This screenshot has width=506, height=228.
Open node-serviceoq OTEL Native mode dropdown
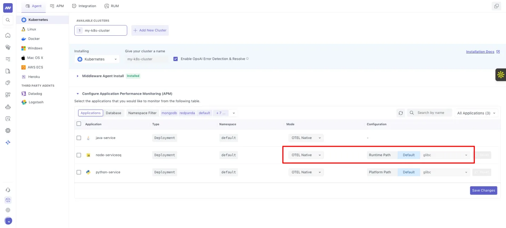[306, 155]
